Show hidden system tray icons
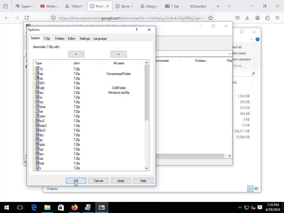Viewport: 284px width, 213px height. pyautogui.click(x=240, y=207)
